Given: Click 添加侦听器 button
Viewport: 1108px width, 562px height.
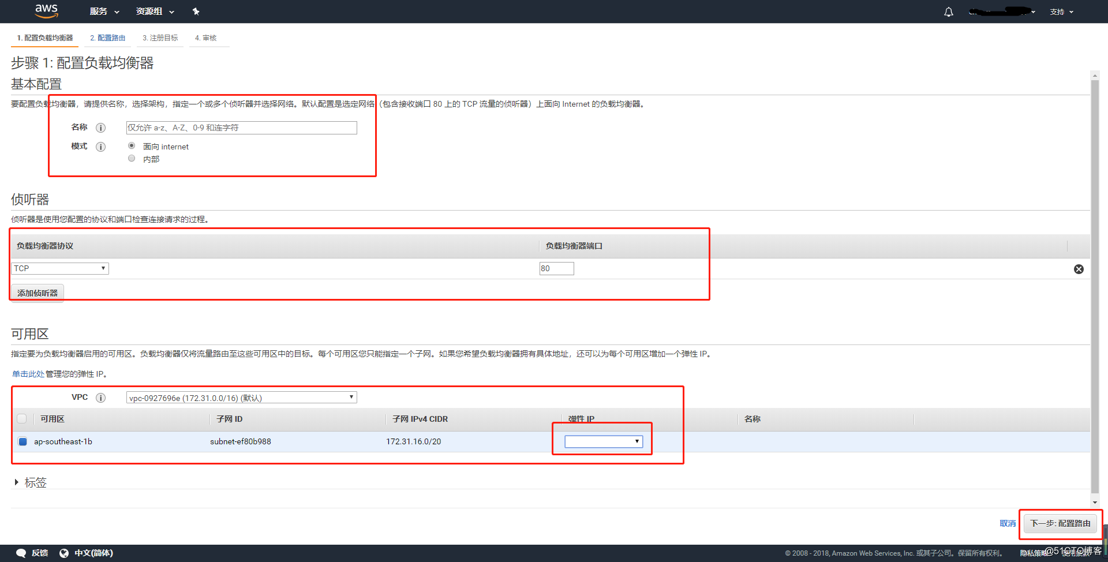Looking at the screenshot, I should click(38, 293).
